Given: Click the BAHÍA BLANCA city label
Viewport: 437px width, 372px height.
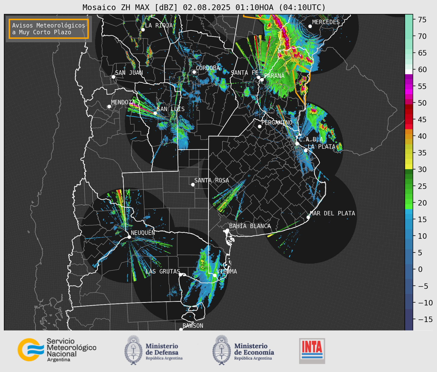Looking at the screenshot, I should pos(250,226).
